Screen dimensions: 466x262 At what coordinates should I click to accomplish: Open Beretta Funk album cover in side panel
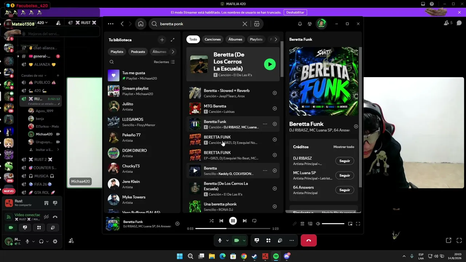coord(324,81)
